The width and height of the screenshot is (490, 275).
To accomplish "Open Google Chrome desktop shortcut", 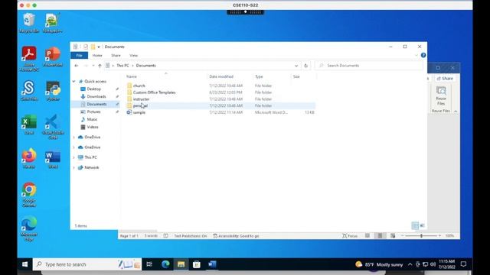I will coord(29,195).
